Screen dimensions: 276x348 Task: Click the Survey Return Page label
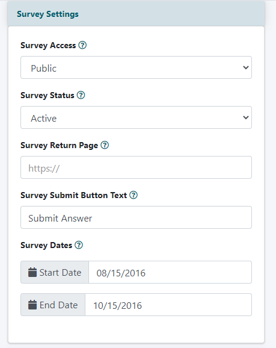(x=59, y=145)
